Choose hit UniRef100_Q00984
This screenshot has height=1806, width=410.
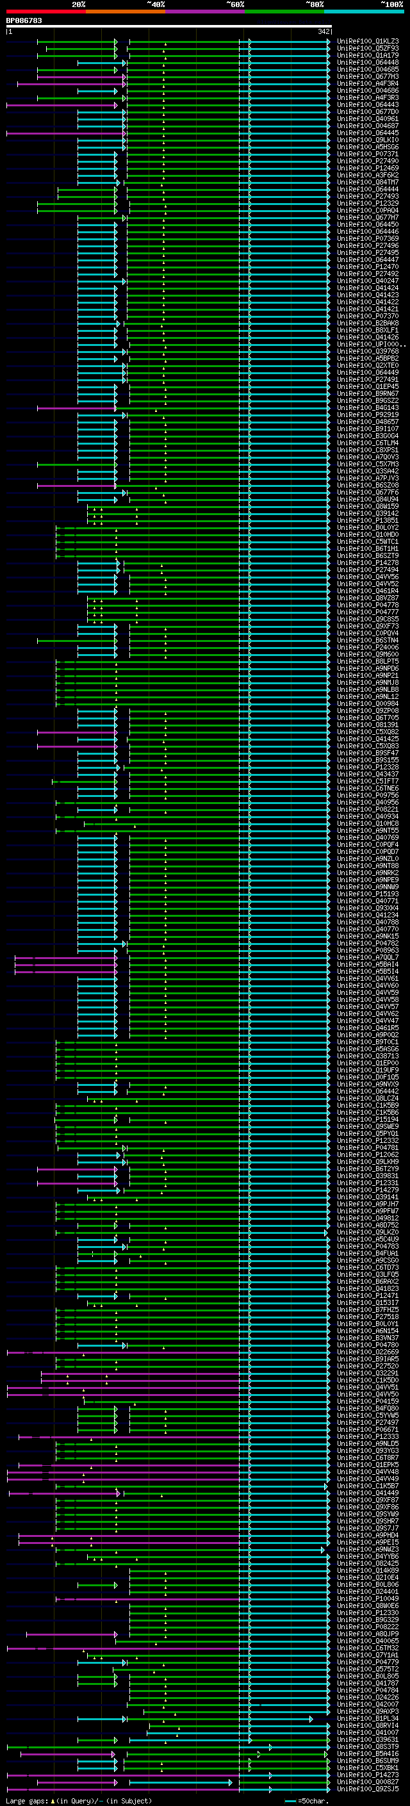[368, 704]
